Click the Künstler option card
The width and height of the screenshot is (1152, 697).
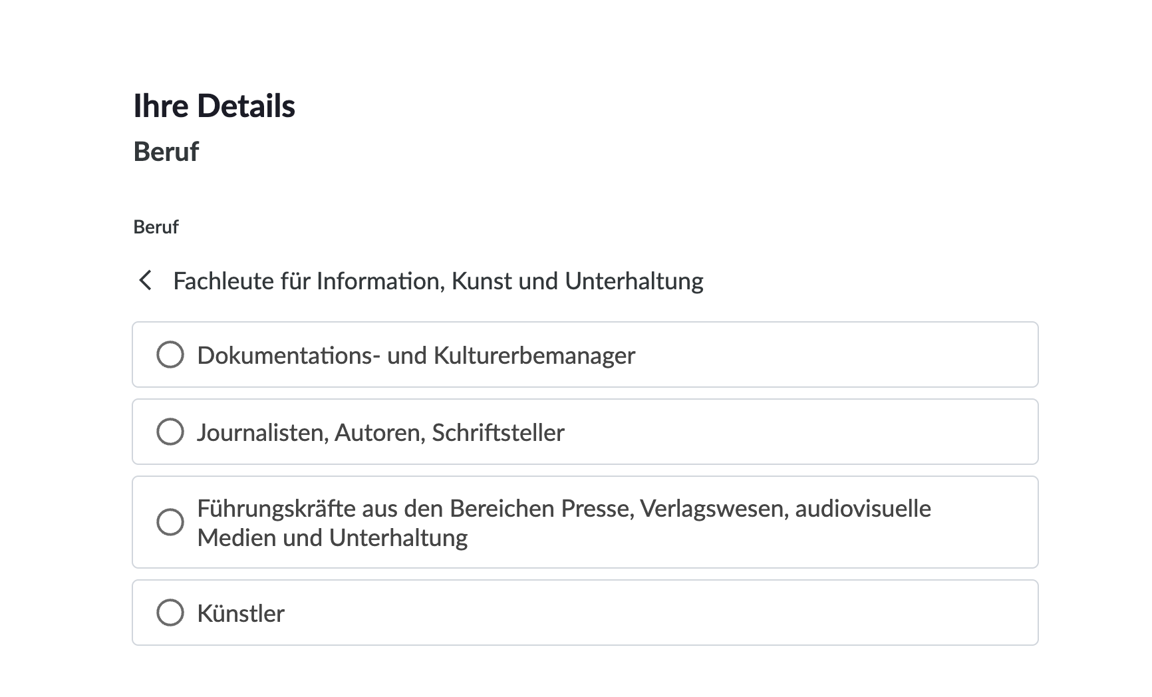tap(585, 612)
